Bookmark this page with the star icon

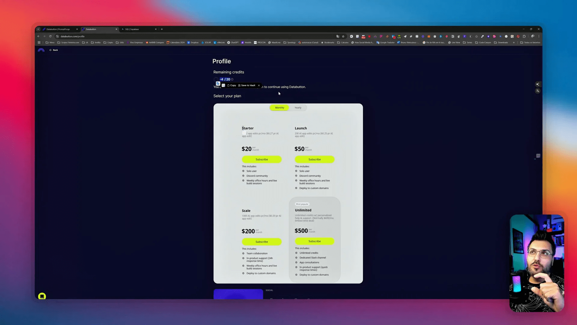(x=343, y=36)
